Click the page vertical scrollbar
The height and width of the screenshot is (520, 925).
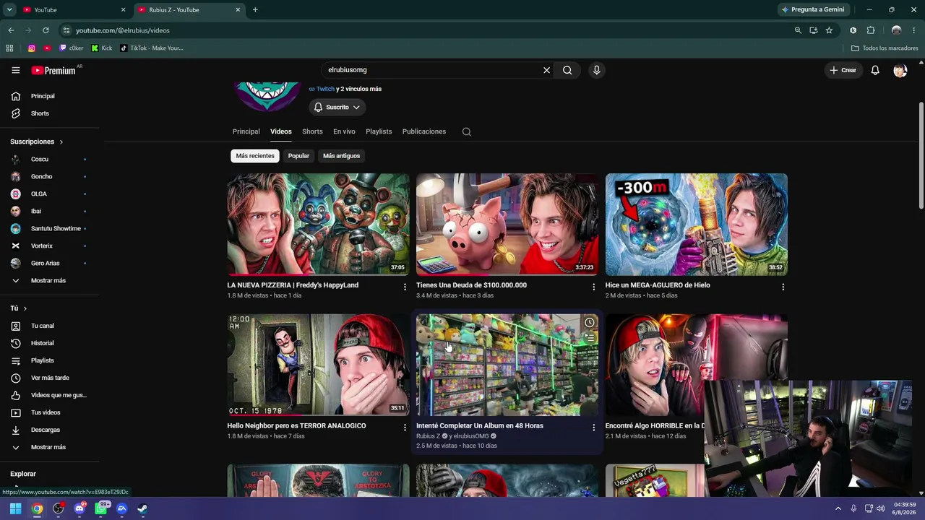point(921,155)
